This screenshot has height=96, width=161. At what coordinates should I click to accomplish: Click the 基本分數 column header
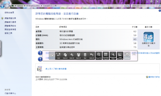(148, 27)
